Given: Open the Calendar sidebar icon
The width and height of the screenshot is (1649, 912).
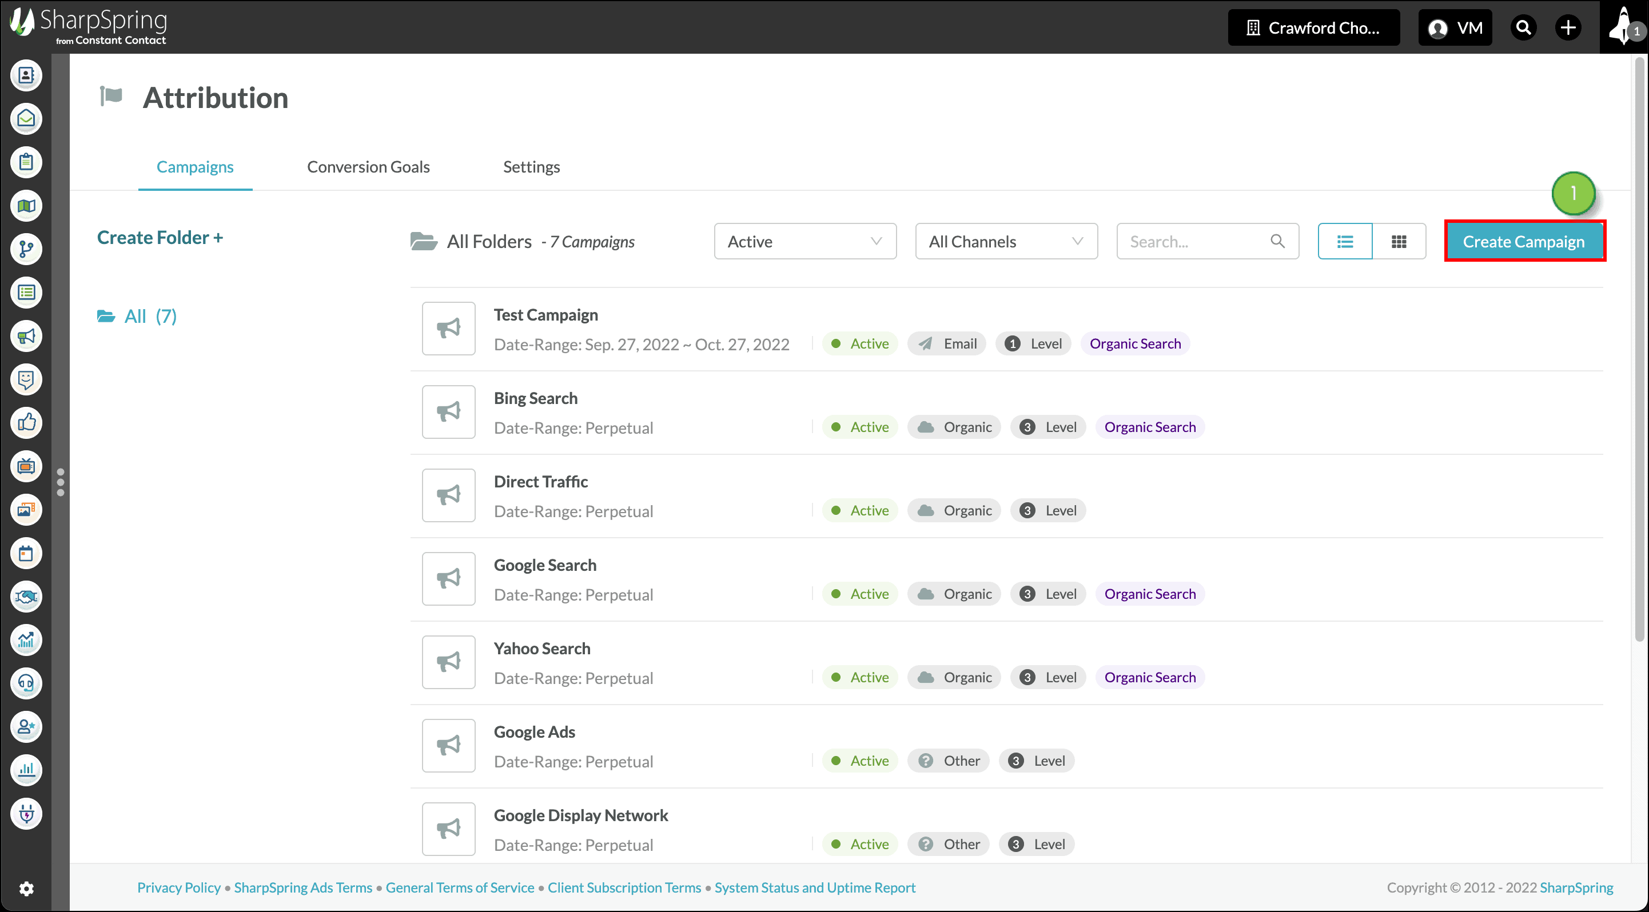Looking at the screenshot, I should click(x=26, y=553).
